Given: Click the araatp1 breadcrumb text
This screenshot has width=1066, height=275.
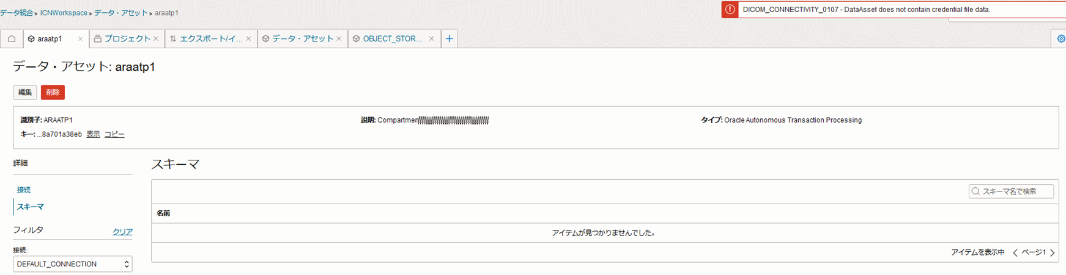Looking at the screenshot, I should point(166,13).
